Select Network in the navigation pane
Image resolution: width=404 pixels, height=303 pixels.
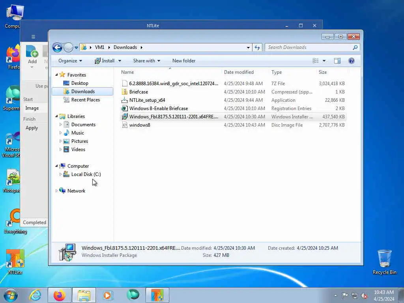click(76, 191)
